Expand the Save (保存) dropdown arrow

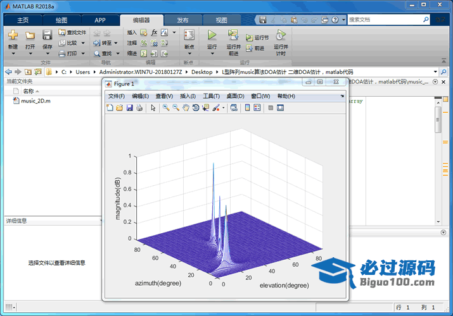48,54
